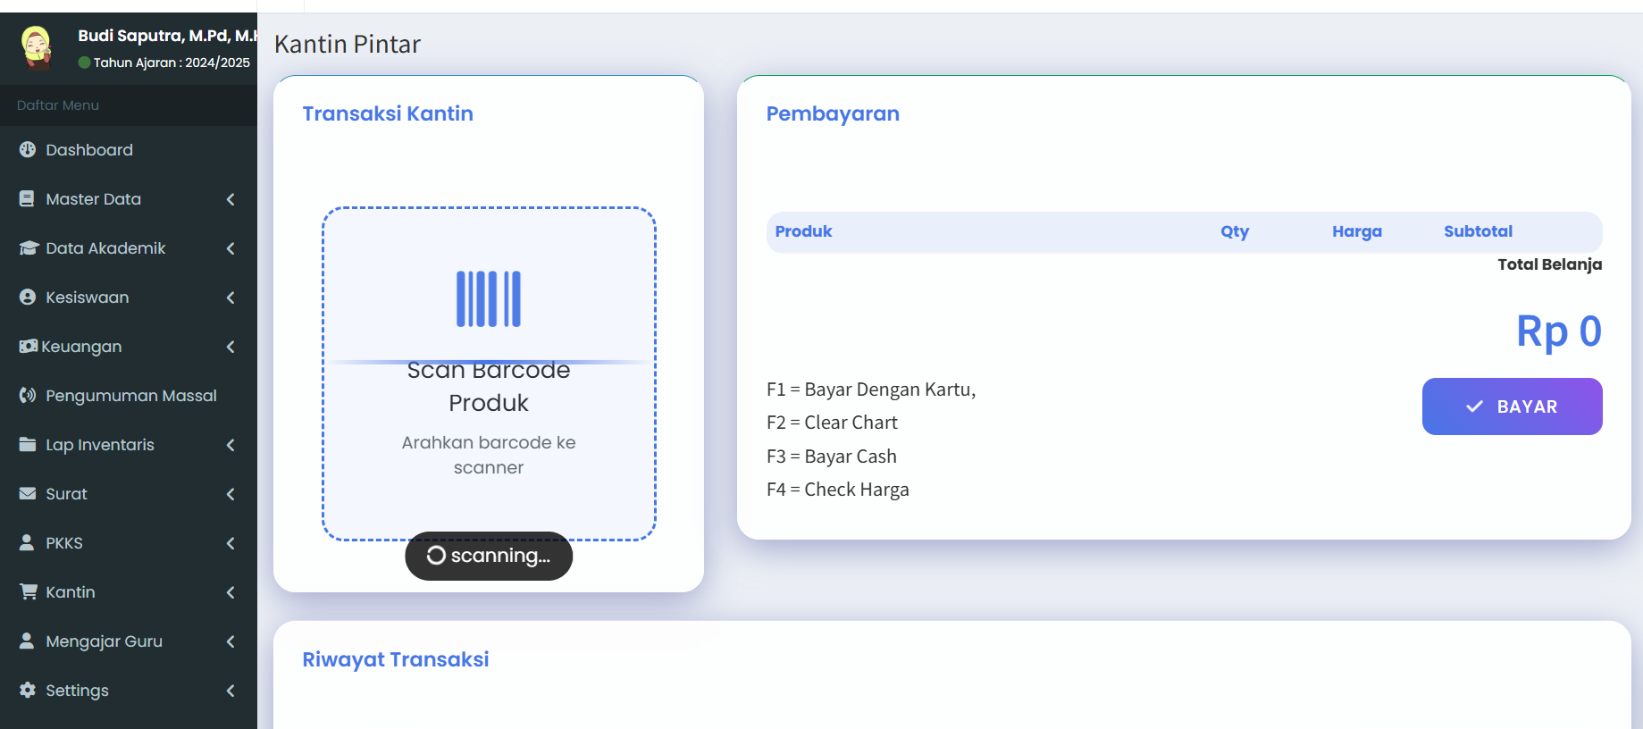The width and height of the screenshot is (1643, 729).
Task: Expand the Mengajar Guru chevron
Action: [231, 641]
